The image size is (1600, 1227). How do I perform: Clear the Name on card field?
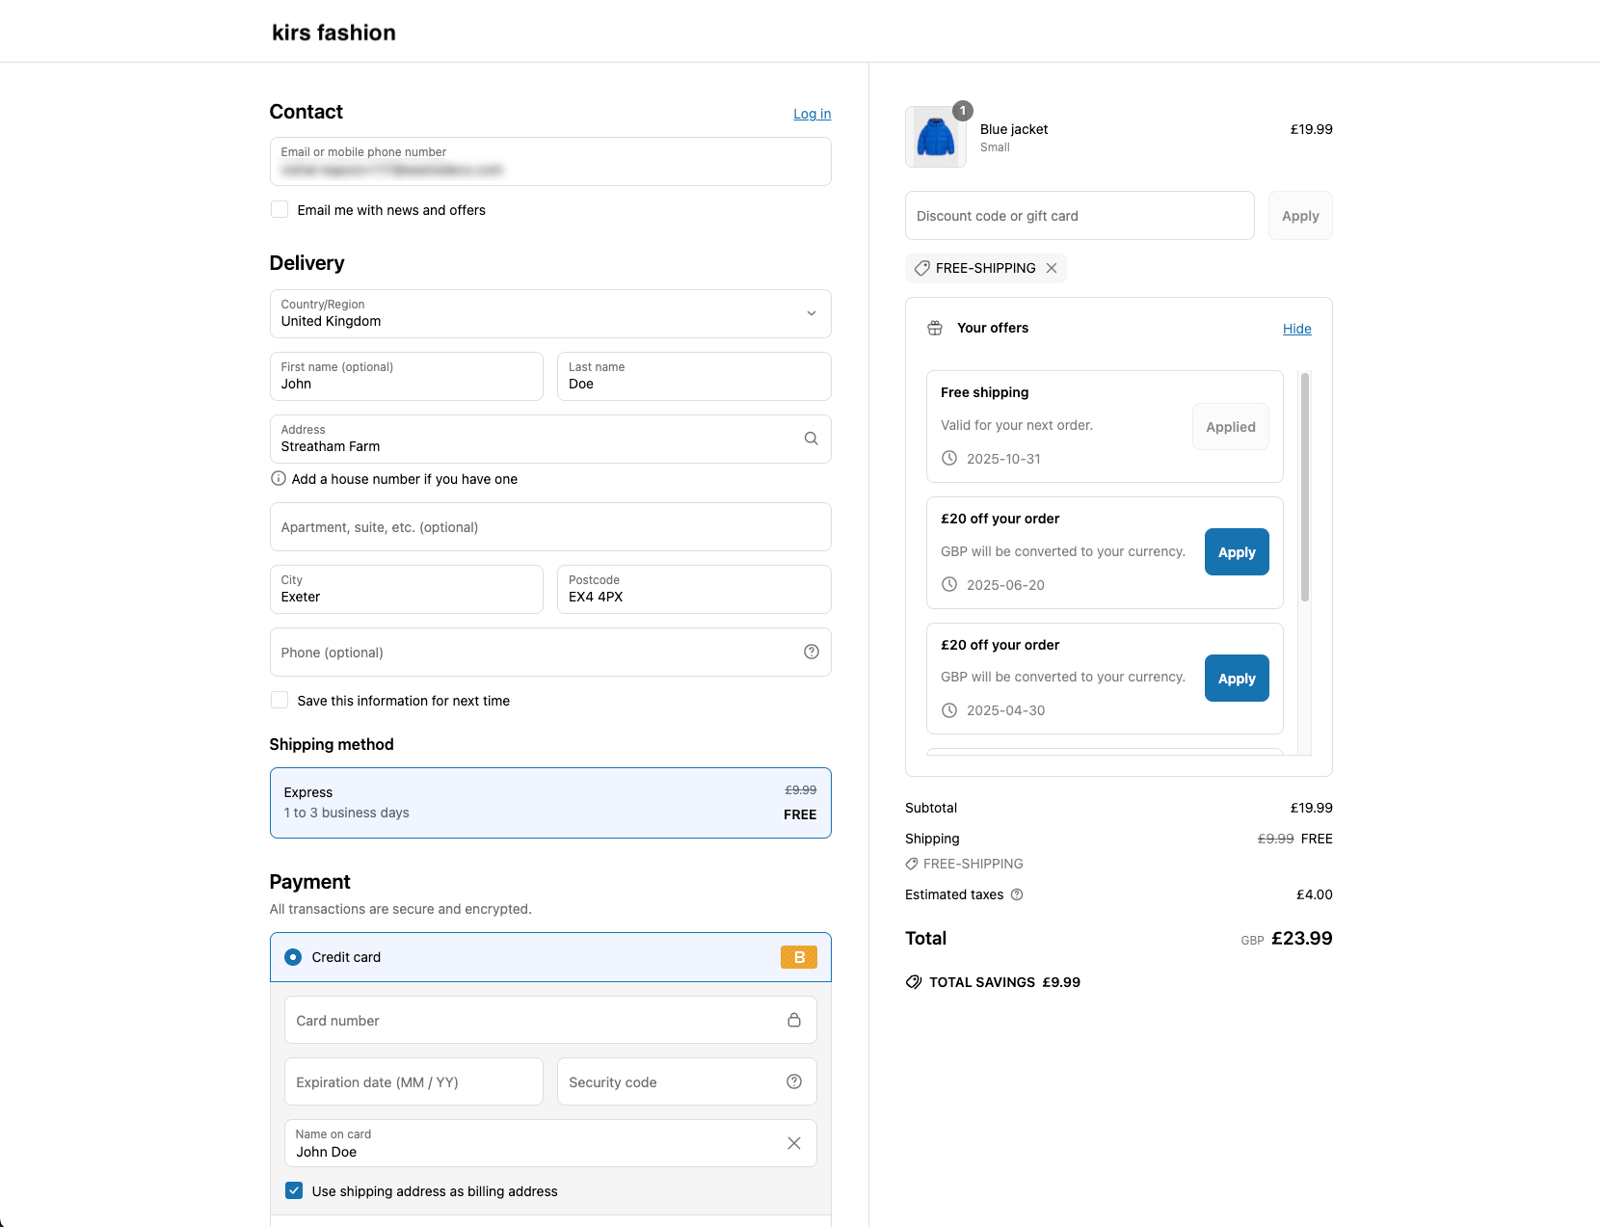tap(794, 1143)
